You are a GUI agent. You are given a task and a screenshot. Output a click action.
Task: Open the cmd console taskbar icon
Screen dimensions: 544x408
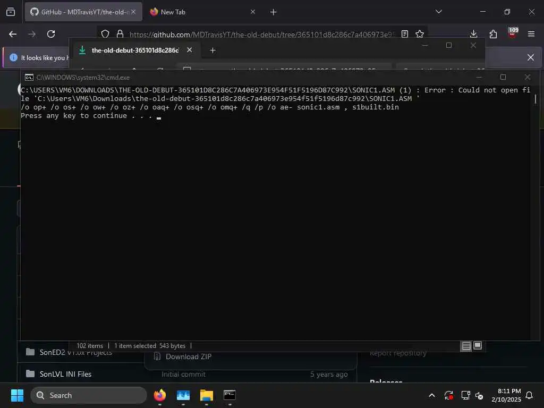[229, 395]
